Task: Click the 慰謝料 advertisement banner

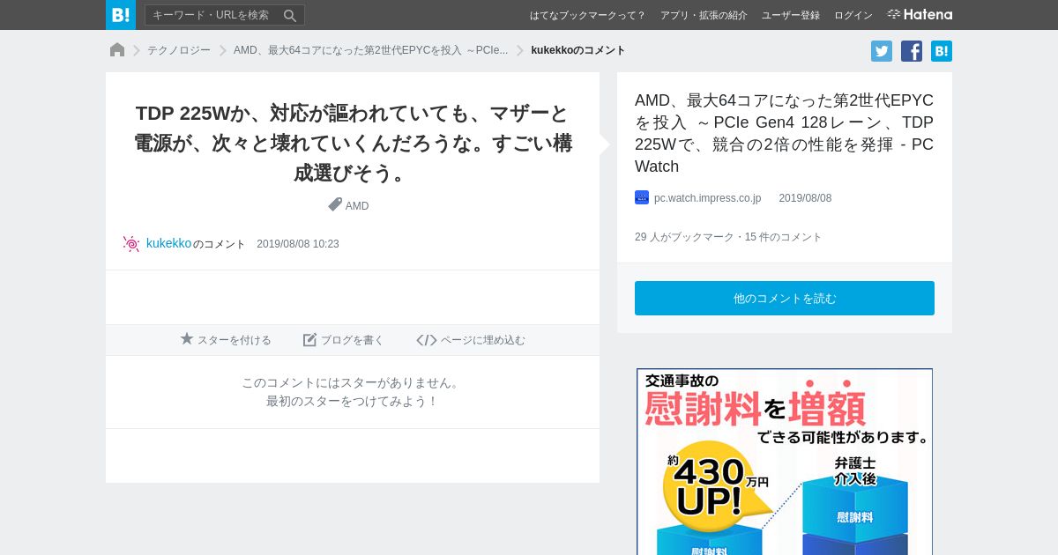Action: click(x=785, y=462)
